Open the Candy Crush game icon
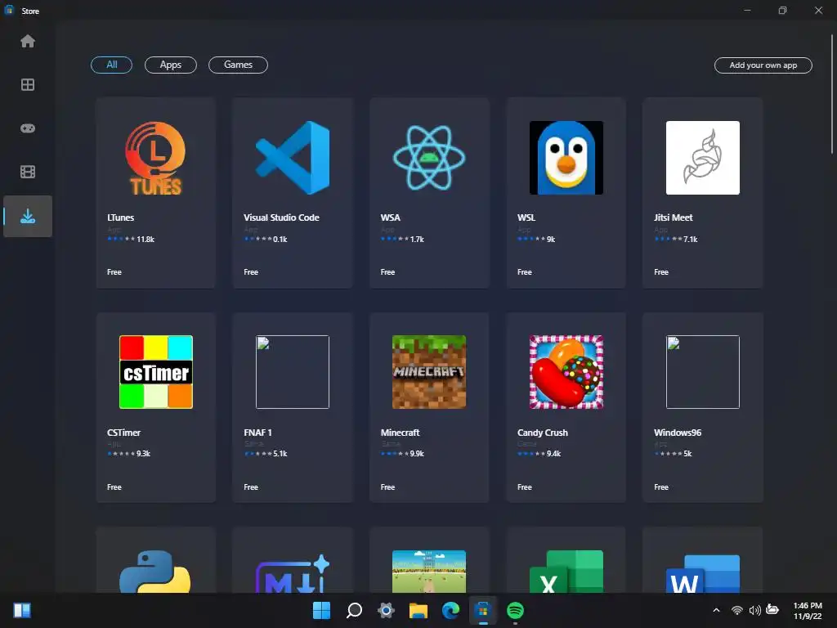 566,372
